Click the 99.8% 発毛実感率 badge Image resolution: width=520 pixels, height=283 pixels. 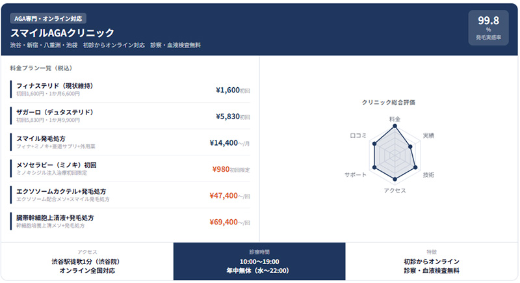pyautogui.click(x=488, y=28)
